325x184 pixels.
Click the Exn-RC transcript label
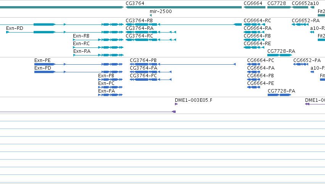pyautogui.click(x=81, y=44)
